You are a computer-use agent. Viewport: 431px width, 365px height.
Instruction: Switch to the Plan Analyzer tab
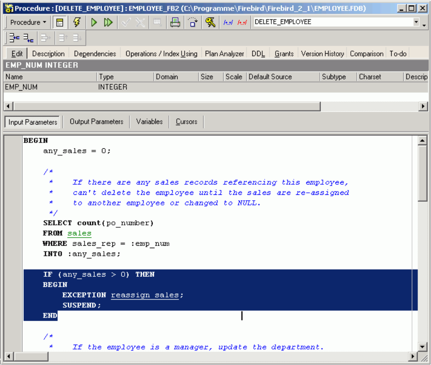click(224, 54)
